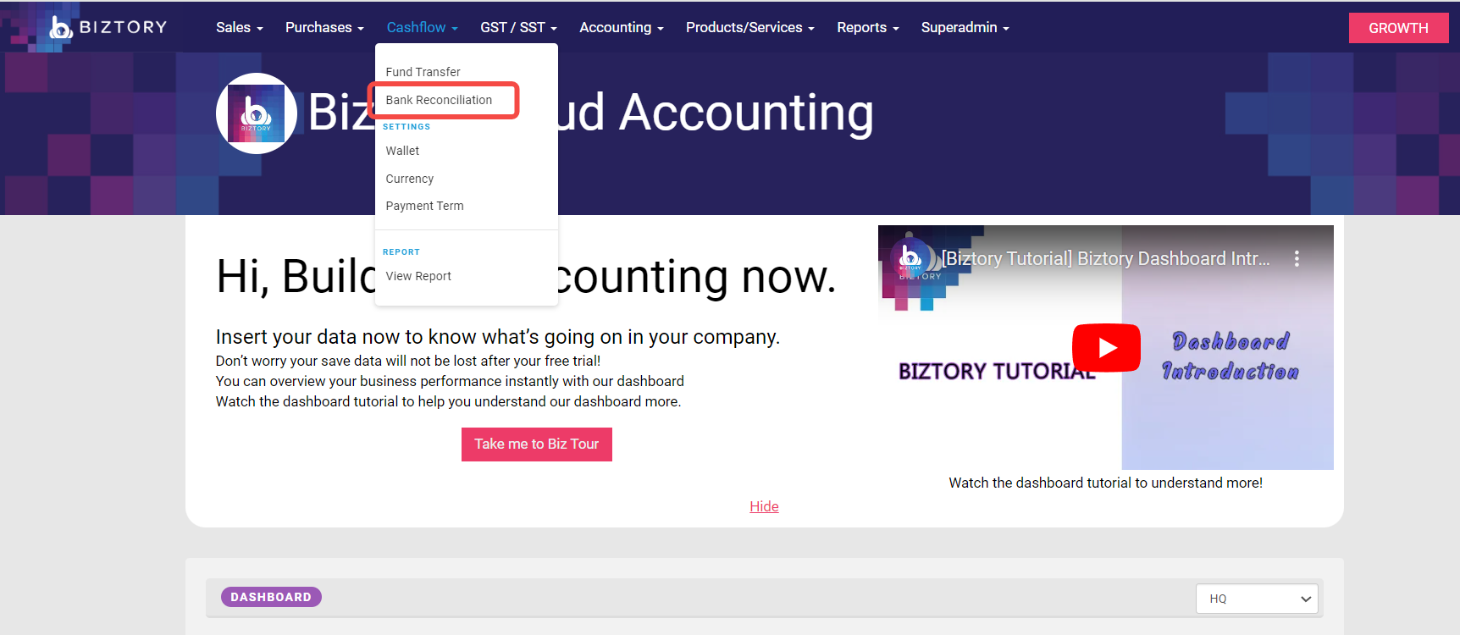Open the GST / SST dropdown menu
This screenshot has height=635, width=1460.
point(518,27)
